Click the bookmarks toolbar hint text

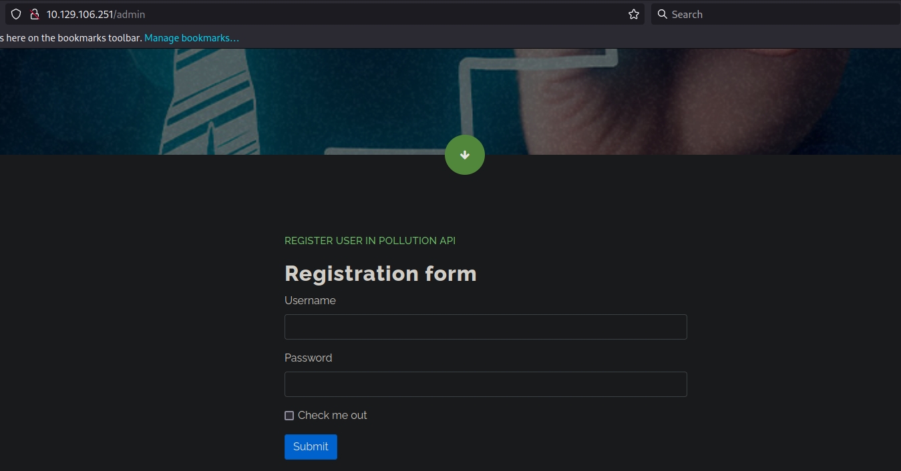[x=70, y=38]
